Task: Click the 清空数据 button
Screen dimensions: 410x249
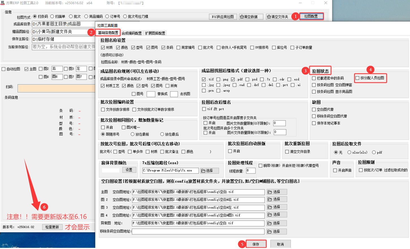Action: pos(251,17)
